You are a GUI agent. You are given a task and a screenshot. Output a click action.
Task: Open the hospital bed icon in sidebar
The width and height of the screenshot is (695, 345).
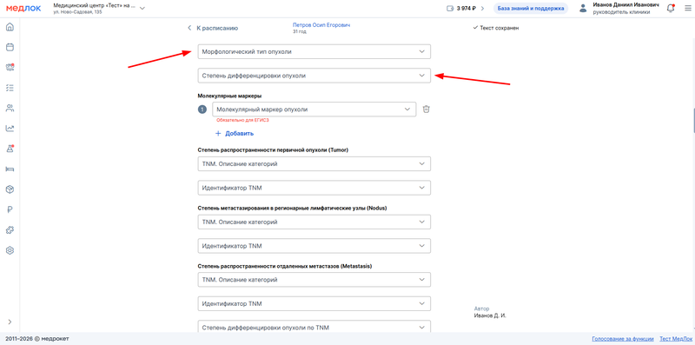[10, 169]
